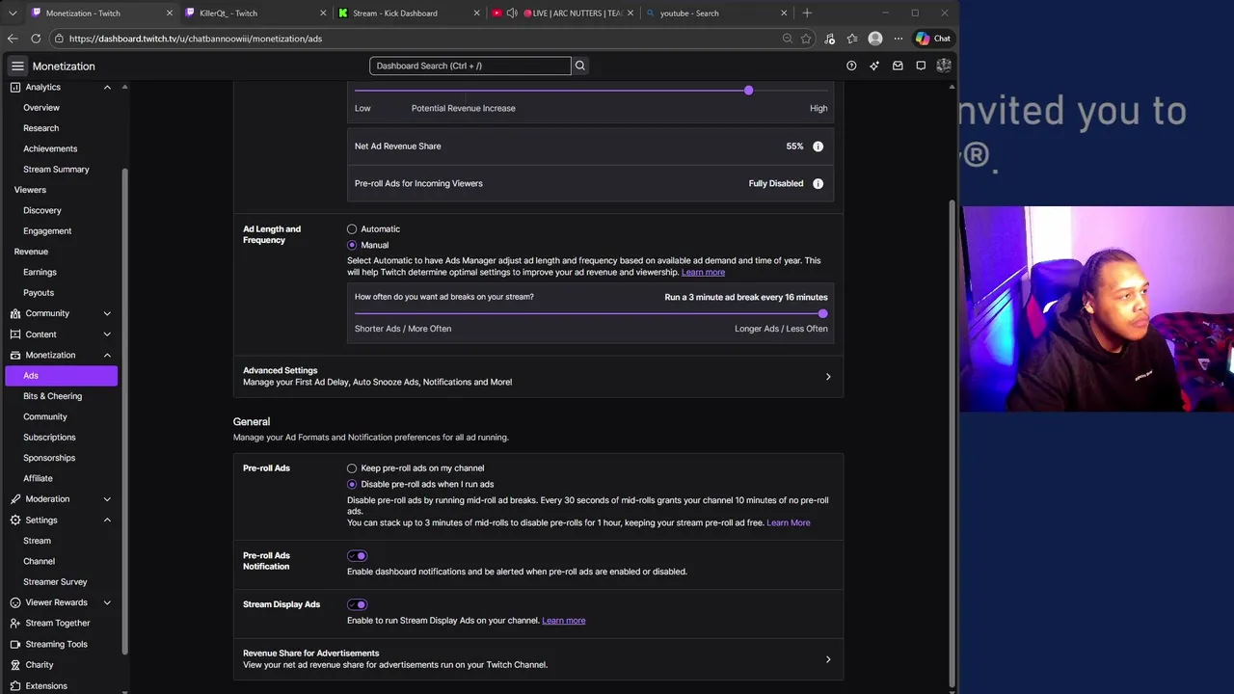Click the ad break frequency slider handle
1234x694 pixels.
[x=822, y=313]
